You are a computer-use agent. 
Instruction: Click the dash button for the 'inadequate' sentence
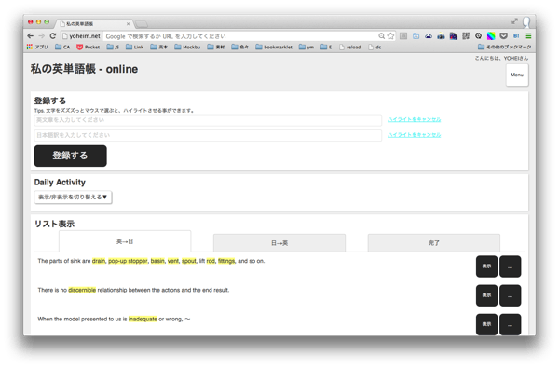click(x=511, y=324)
